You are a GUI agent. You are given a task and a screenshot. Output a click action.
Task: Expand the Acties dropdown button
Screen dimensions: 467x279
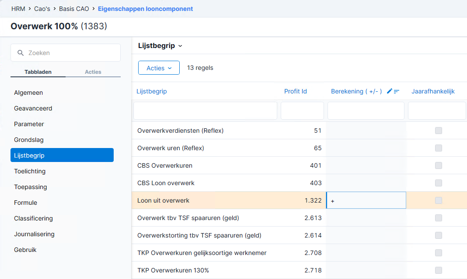159,68
